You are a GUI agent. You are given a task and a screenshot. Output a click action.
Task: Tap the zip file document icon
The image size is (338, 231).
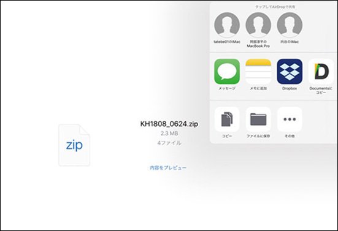point(74,145)
